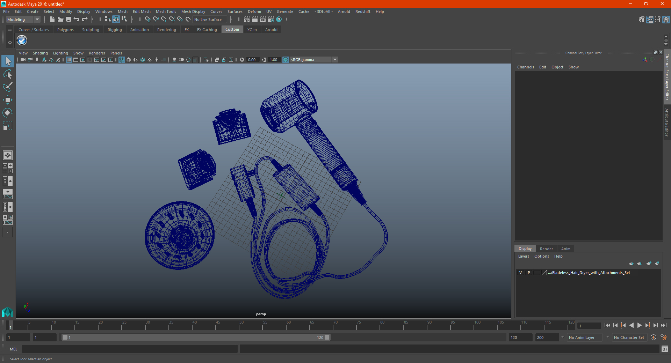Click the IPR render icon

263,20
